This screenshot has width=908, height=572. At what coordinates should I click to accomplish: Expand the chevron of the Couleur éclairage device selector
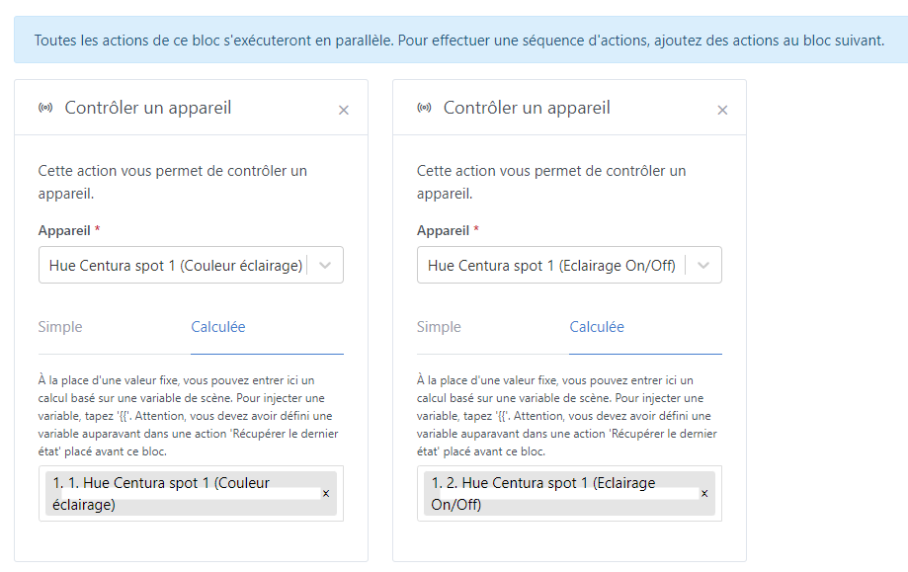(327, 266)
